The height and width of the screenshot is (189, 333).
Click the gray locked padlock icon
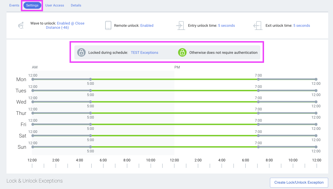tap(81, 52)
